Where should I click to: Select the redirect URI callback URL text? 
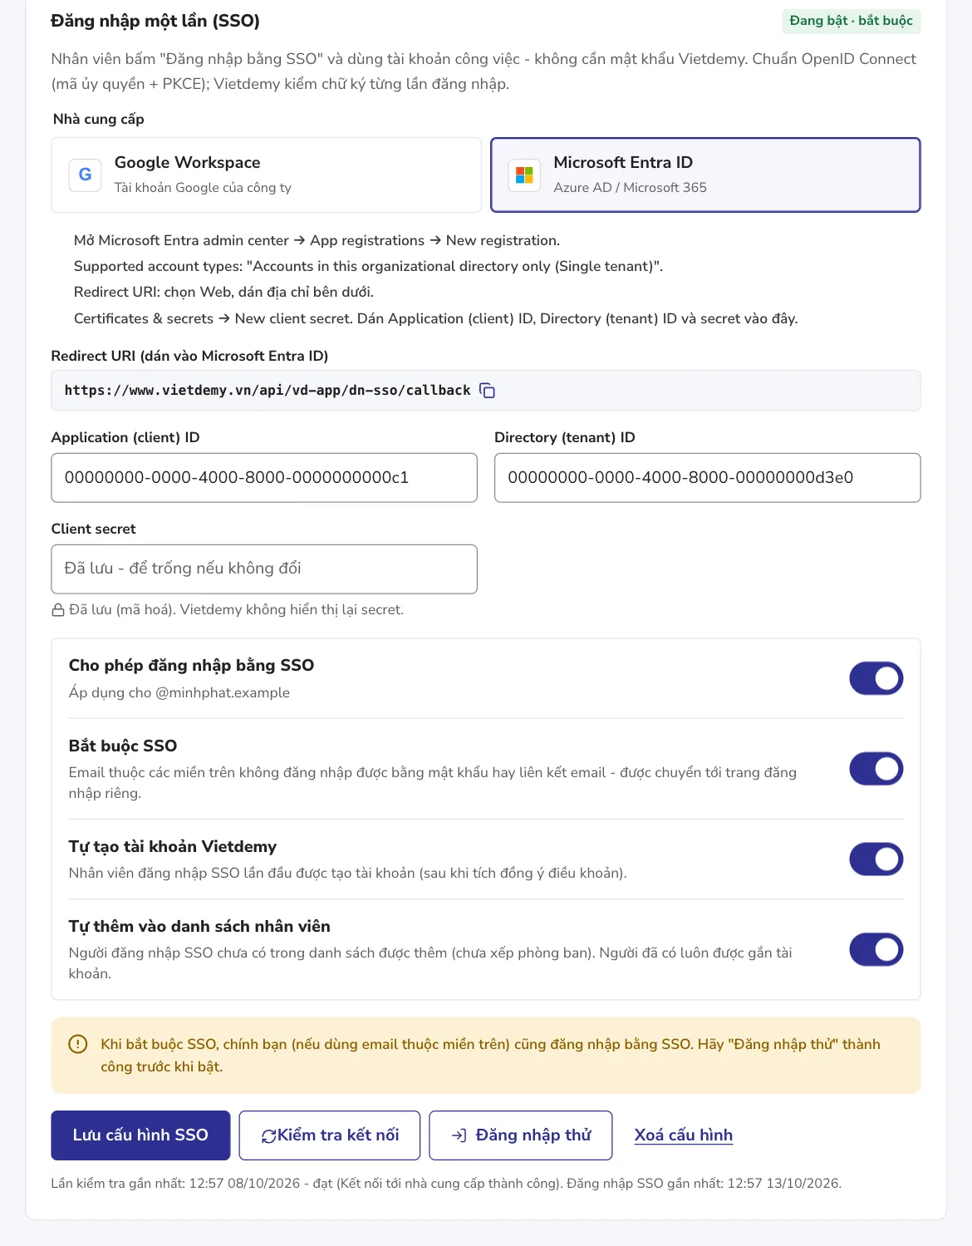click(x=268, y=391)
